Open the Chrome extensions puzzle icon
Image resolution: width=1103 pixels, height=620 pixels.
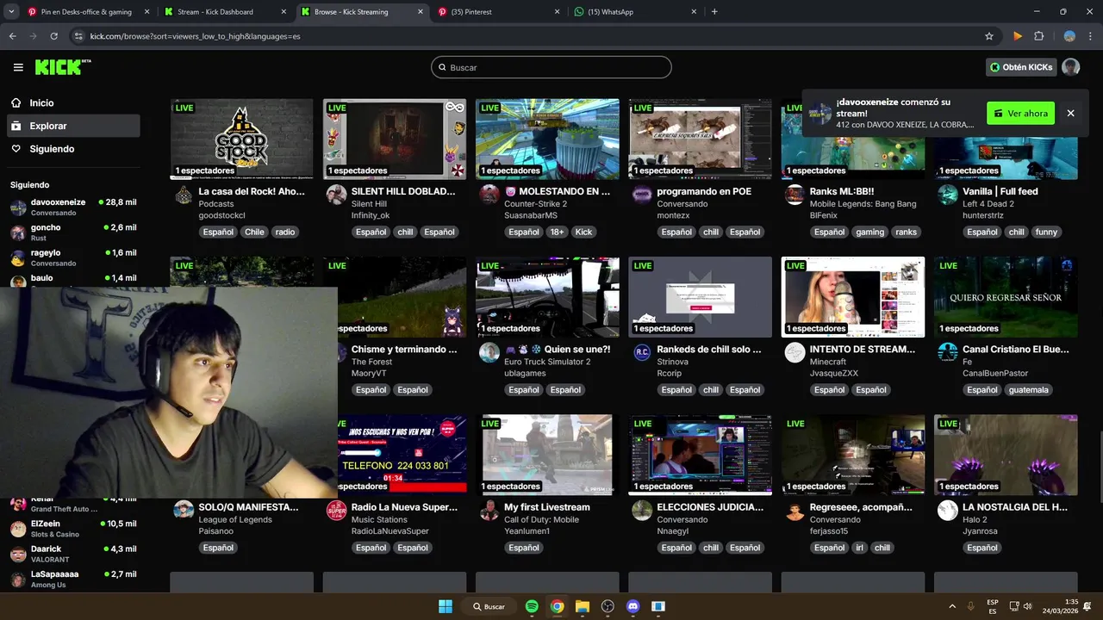[1039, 36]
